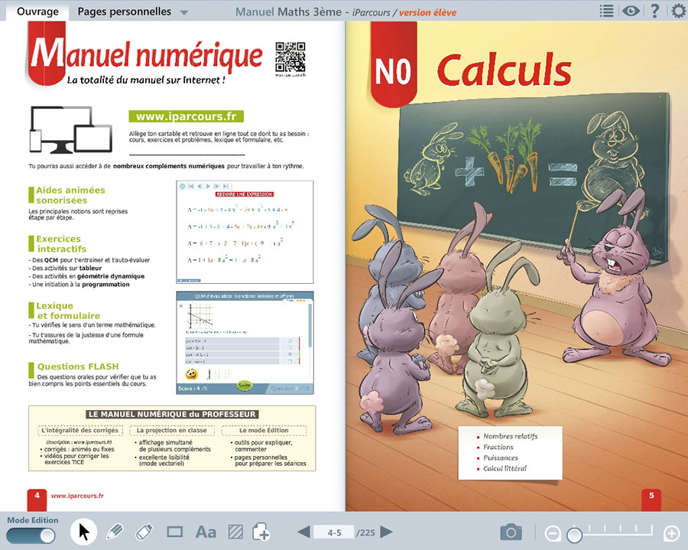Add a new personal page
This screenshot has height=550, width=688.
[261, 532]
